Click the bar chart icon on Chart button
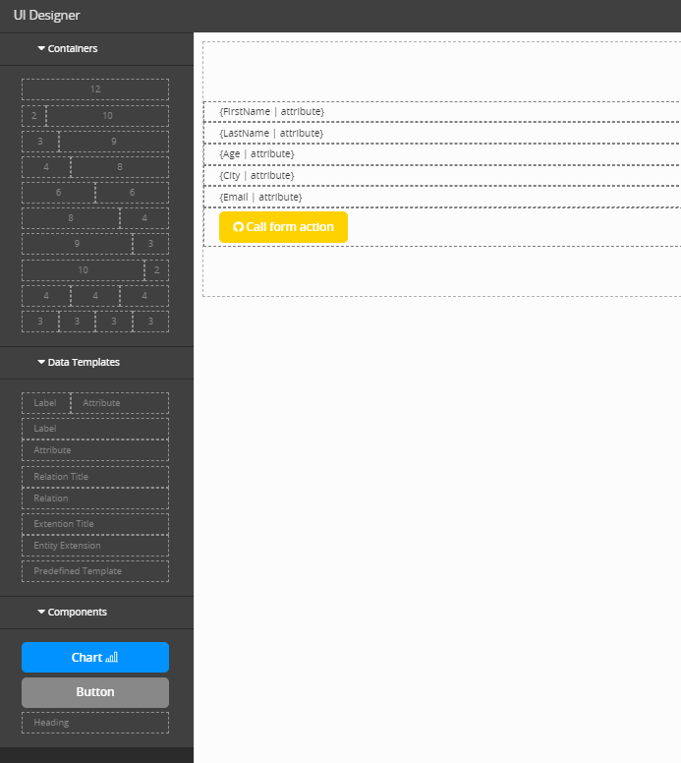The image size is (681, 763). [x=112, y=658]
